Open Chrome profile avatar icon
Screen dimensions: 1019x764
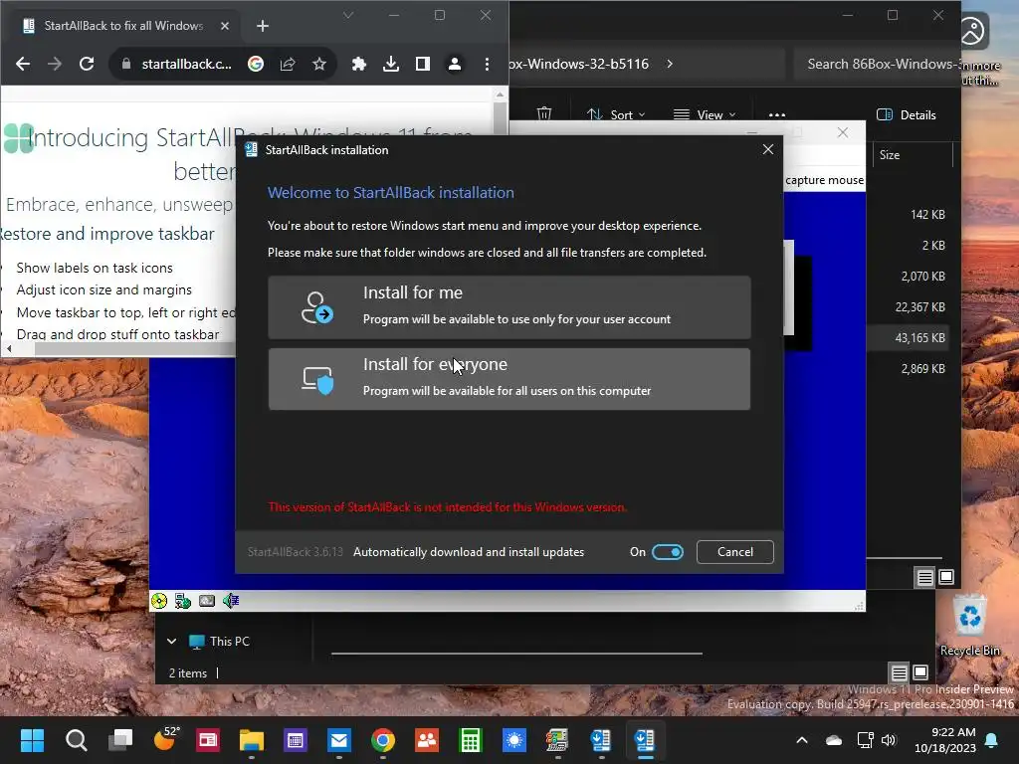(454, 64)
